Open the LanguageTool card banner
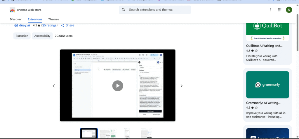This screenshot has width=299, height=139. click(267, 133)
